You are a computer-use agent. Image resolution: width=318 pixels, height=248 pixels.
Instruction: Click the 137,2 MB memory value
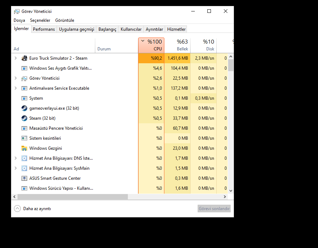[x=179, y=88]
